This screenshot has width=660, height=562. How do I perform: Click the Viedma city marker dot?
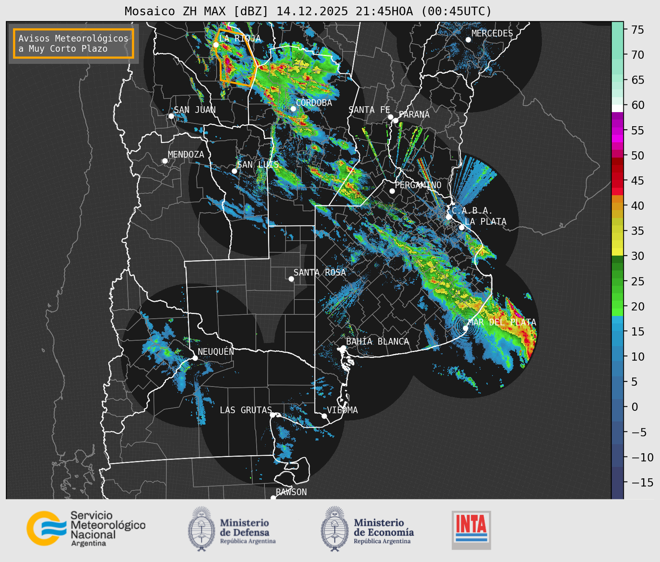point(324,416)
